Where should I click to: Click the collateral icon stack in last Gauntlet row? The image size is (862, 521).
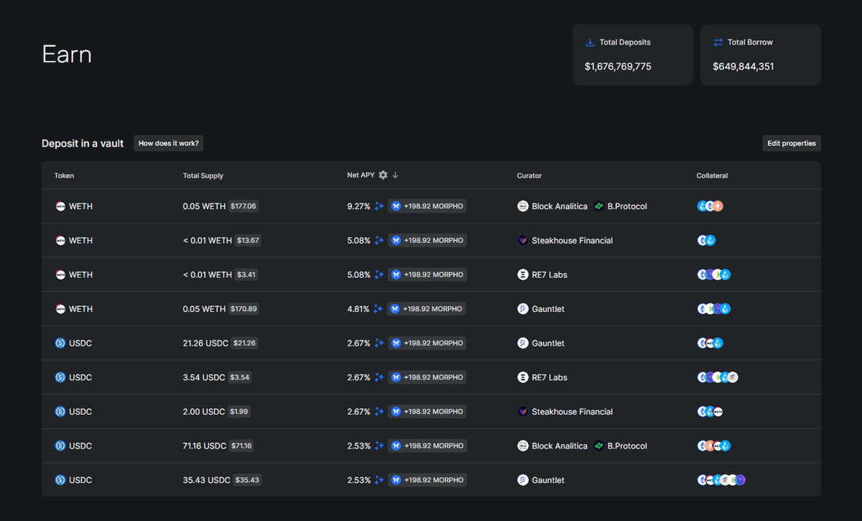(x=720, y=479)
